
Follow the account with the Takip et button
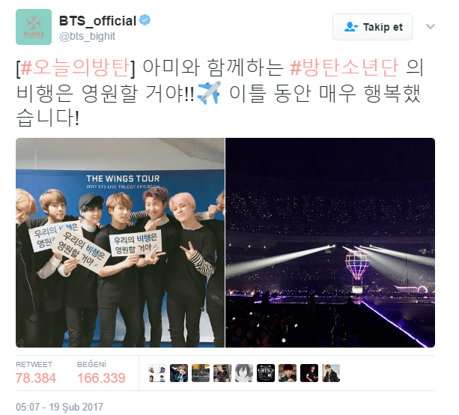[372, 27]
